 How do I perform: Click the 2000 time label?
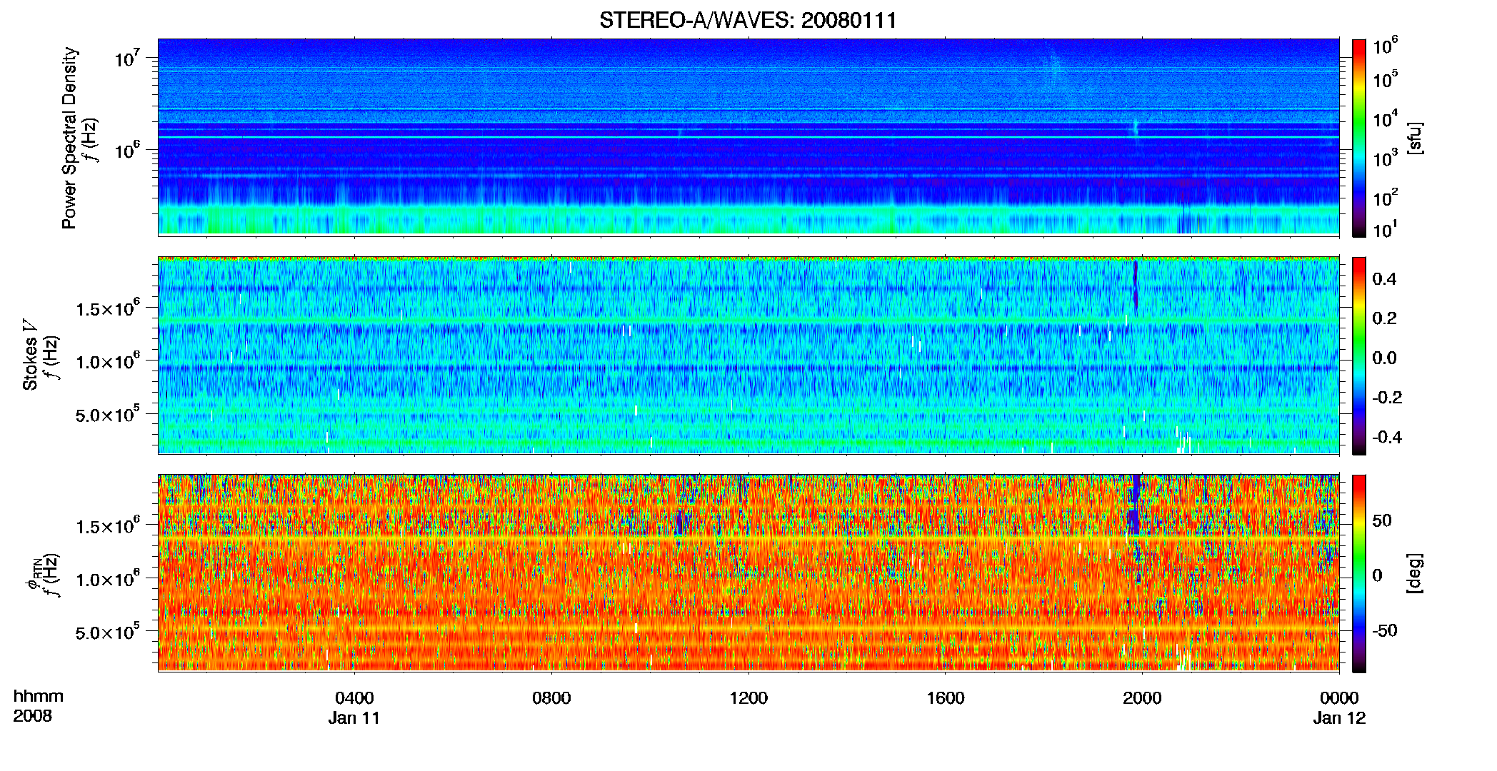pos(1142,698)
